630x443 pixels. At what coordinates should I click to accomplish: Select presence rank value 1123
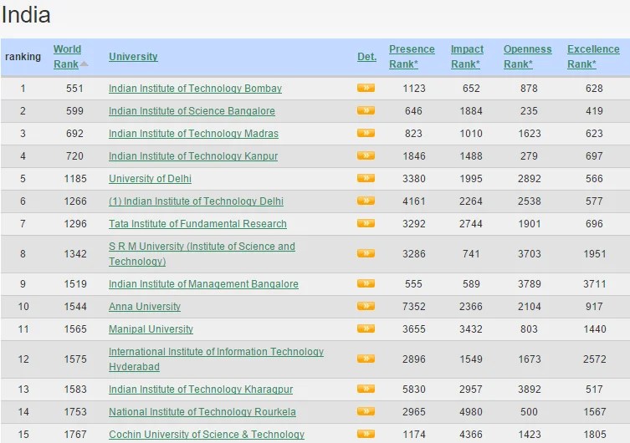coord(414,89)
